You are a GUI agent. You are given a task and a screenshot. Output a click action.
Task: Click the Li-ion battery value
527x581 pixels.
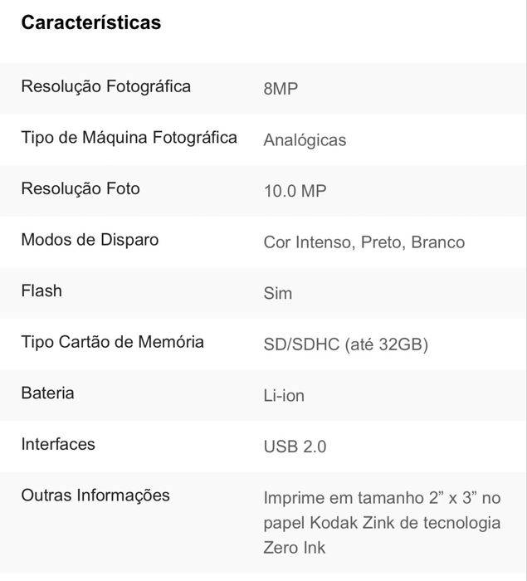(x=284, y=396)
